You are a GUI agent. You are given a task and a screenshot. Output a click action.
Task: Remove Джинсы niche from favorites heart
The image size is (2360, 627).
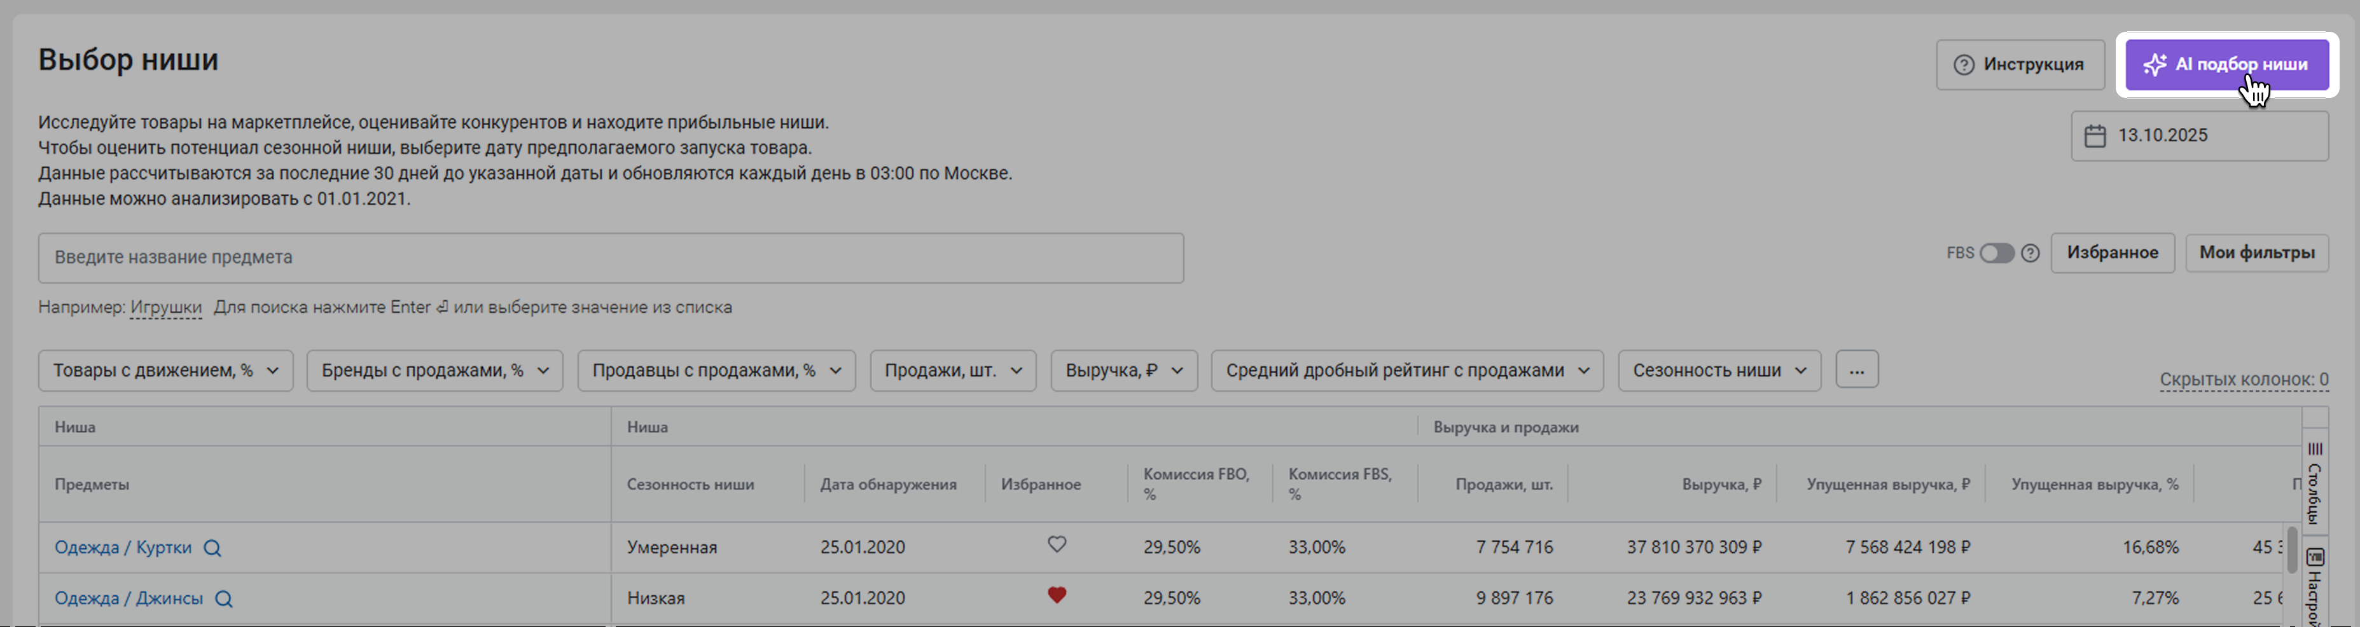click(1057, 596)
